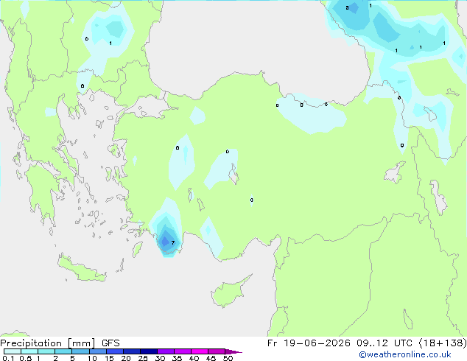467x361 pixels.
Task: Select the 25–30 mm dark navy swatch
Action: click(x=149, y=351)
